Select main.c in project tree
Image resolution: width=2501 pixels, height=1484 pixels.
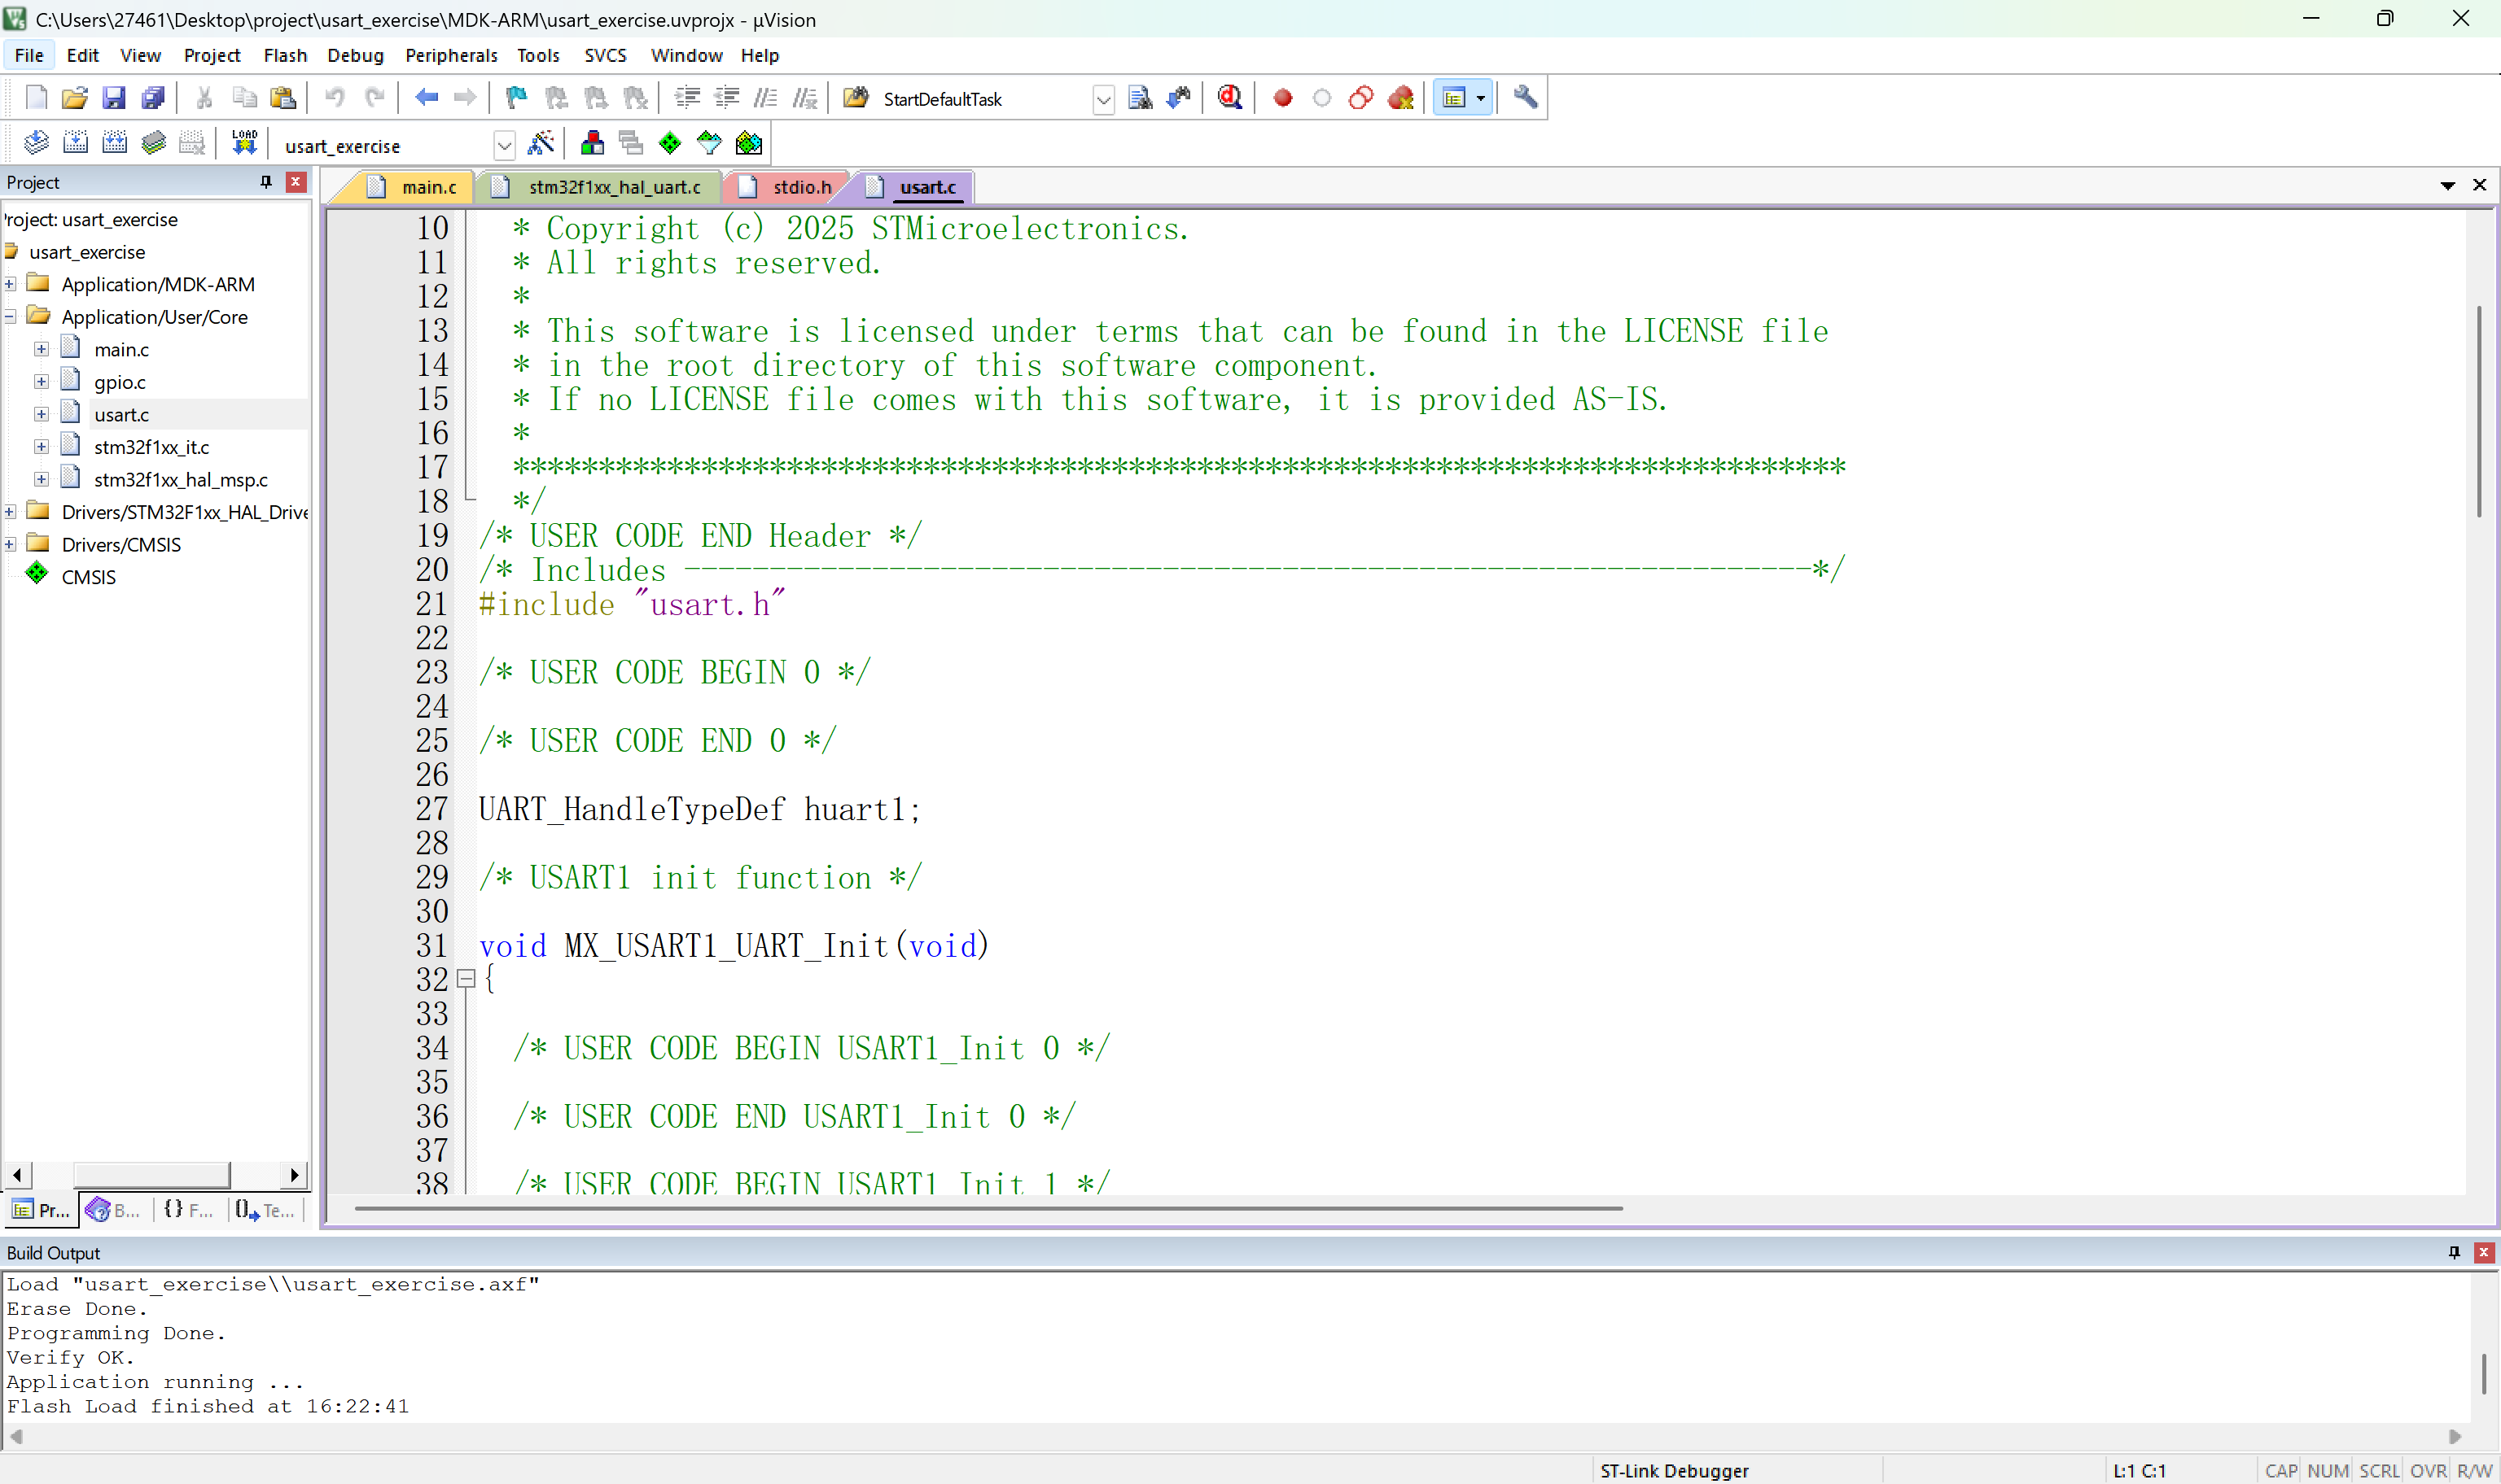click(121, 349)
